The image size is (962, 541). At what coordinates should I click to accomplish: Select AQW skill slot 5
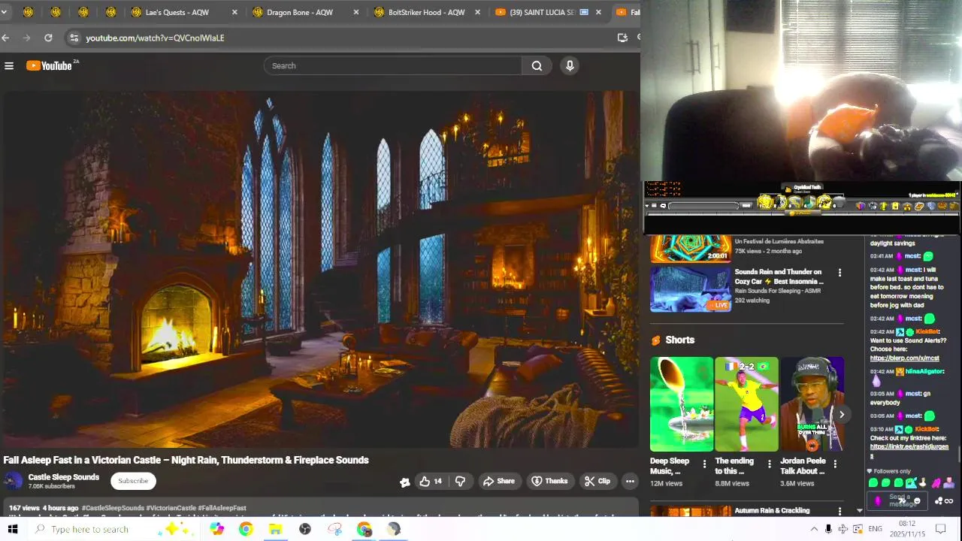pyautogui.click(x=824, y=202)
